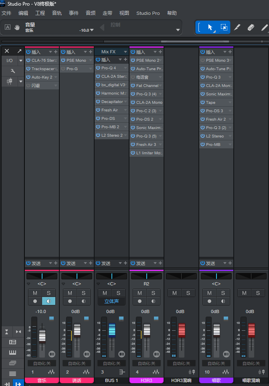The width and height of the screenshot is (269, 386).
Task: Open channel editor on BUS 1 channel
Action: [122, 354]
